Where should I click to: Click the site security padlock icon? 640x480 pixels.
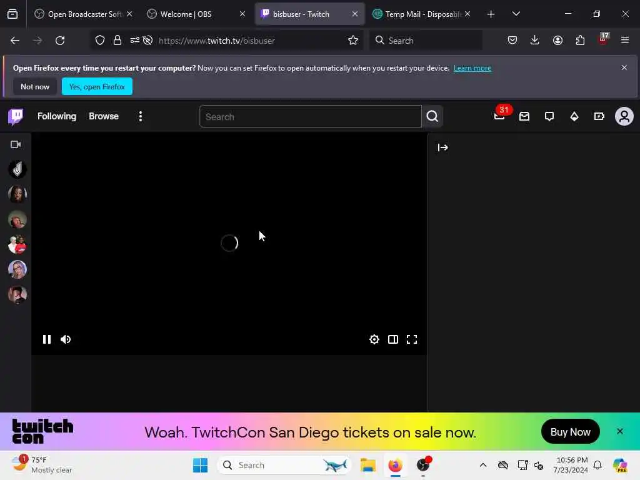coord(117,41)
